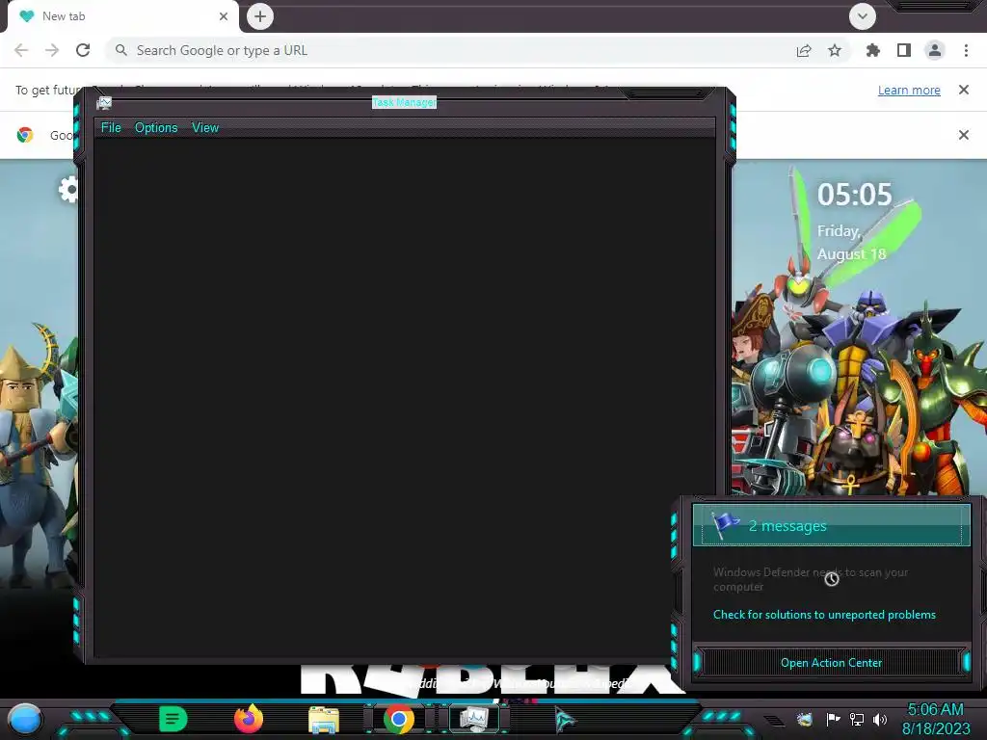
Task: Open Options menu in Task Manager
Action: click(156, 128)
